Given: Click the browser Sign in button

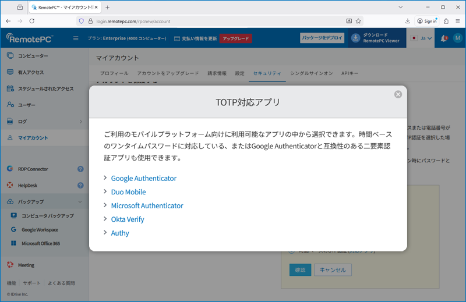Looking at the screenshot, I should [x=427, y=21].
